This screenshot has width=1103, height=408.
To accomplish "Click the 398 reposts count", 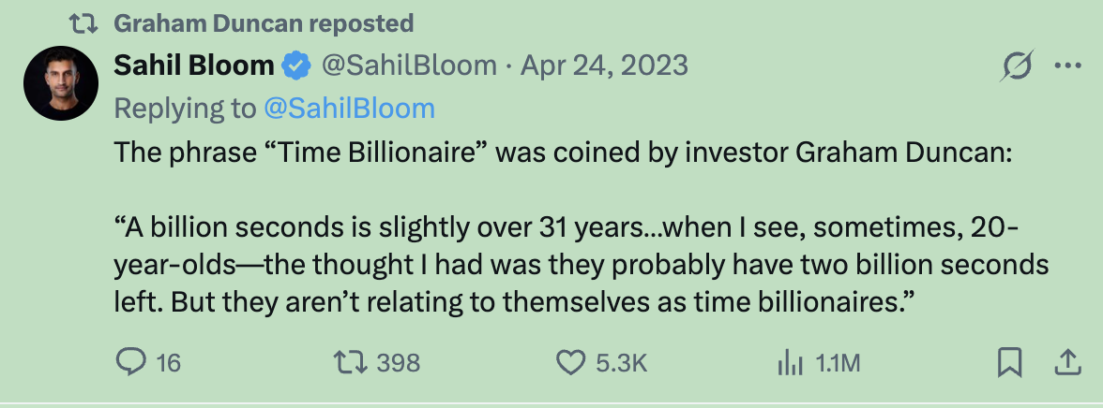I will [x=399, y=363].
